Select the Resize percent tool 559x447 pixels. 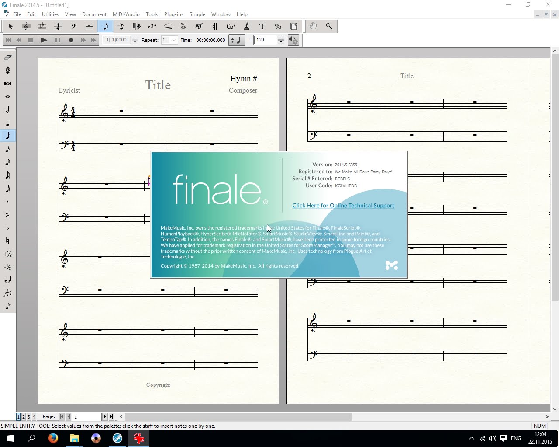pos(278,26)
